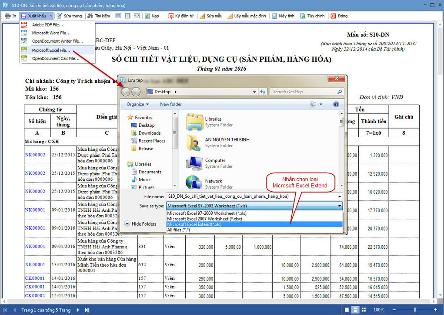Click the In (print) icon

coord(8,16)
